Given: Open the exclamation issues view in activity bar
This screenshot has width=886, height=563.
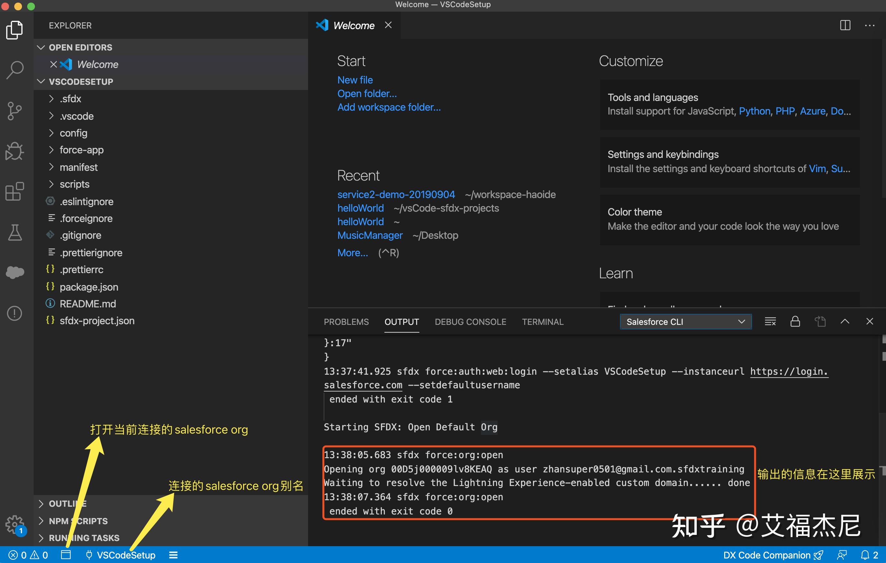Looking at the screenshot, I should coord(15,313).
